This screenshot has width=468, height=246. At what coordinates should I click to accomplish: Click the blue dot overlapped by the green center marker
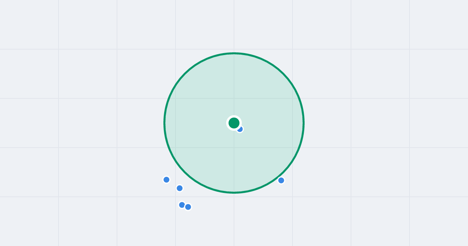pyautogui.click(x=240, y=129)
